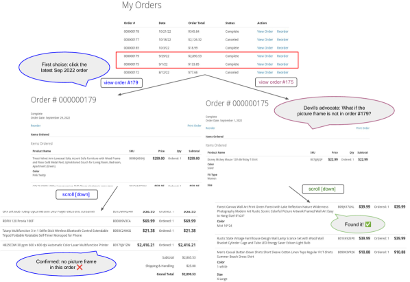
Task: Click the green 'scroll [down]' label
Action: [x=323, y=189]
